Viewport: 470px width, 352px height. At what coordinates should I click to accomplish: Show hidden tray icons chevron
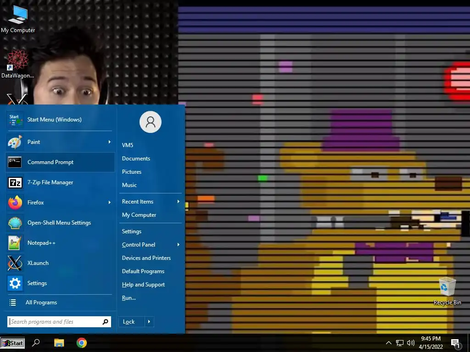[388, 343]
